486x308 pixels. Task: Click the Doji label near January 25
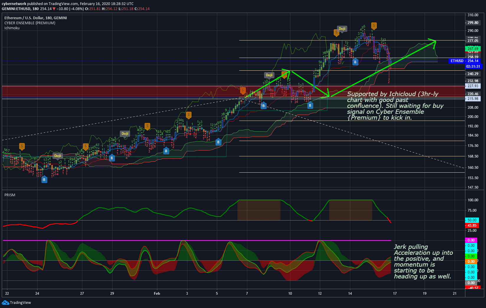pyautogui.click(x=58, y=156)
